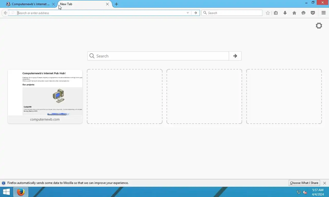Viewport: 329px width, 197px height.
Task: Open the Windows Start button
Action: pyautogui.click(x=6, y=192)
